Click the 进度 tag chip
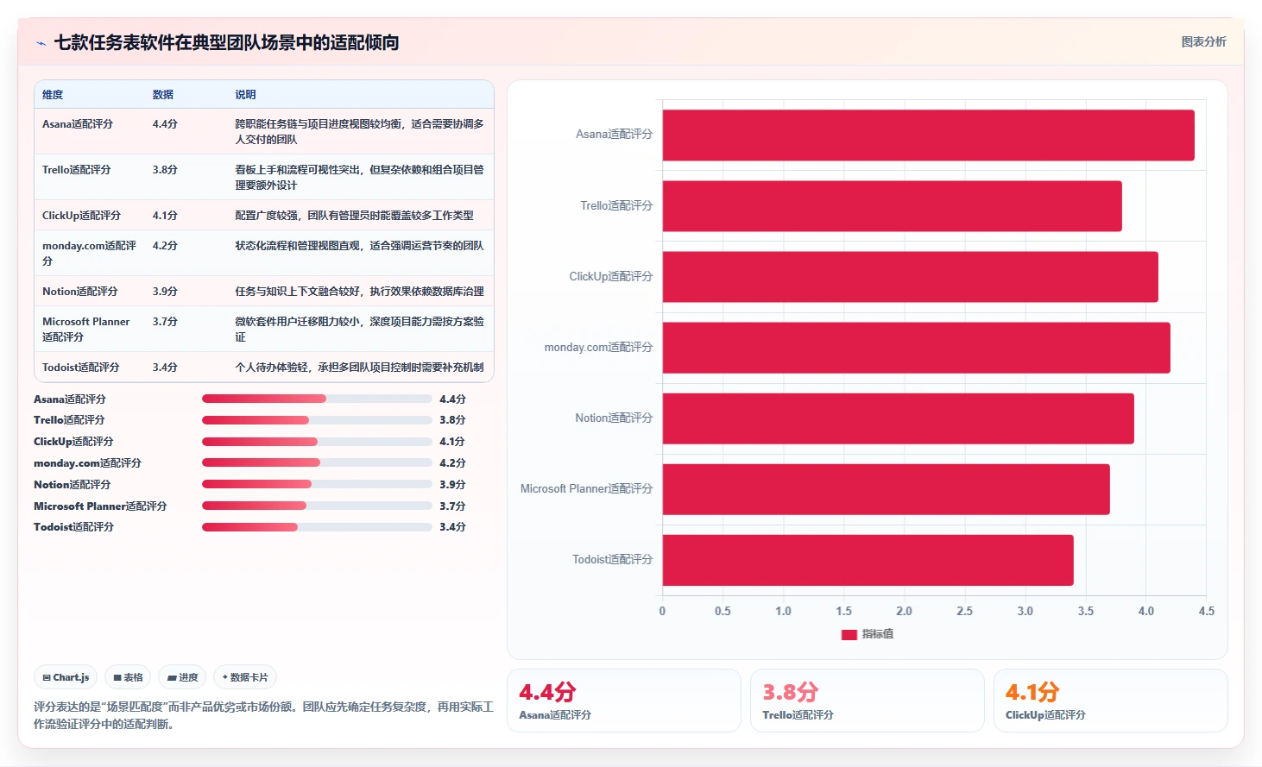Image resolution: width=1262 pixels, height=767 pixels. (183, 677)
